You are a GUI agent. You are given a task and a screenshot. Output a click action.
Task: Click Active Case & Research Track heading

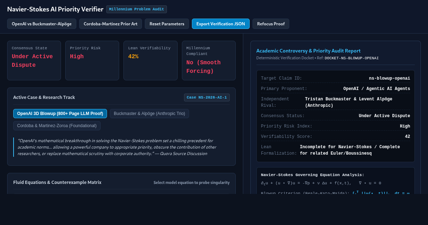[44, 97]
